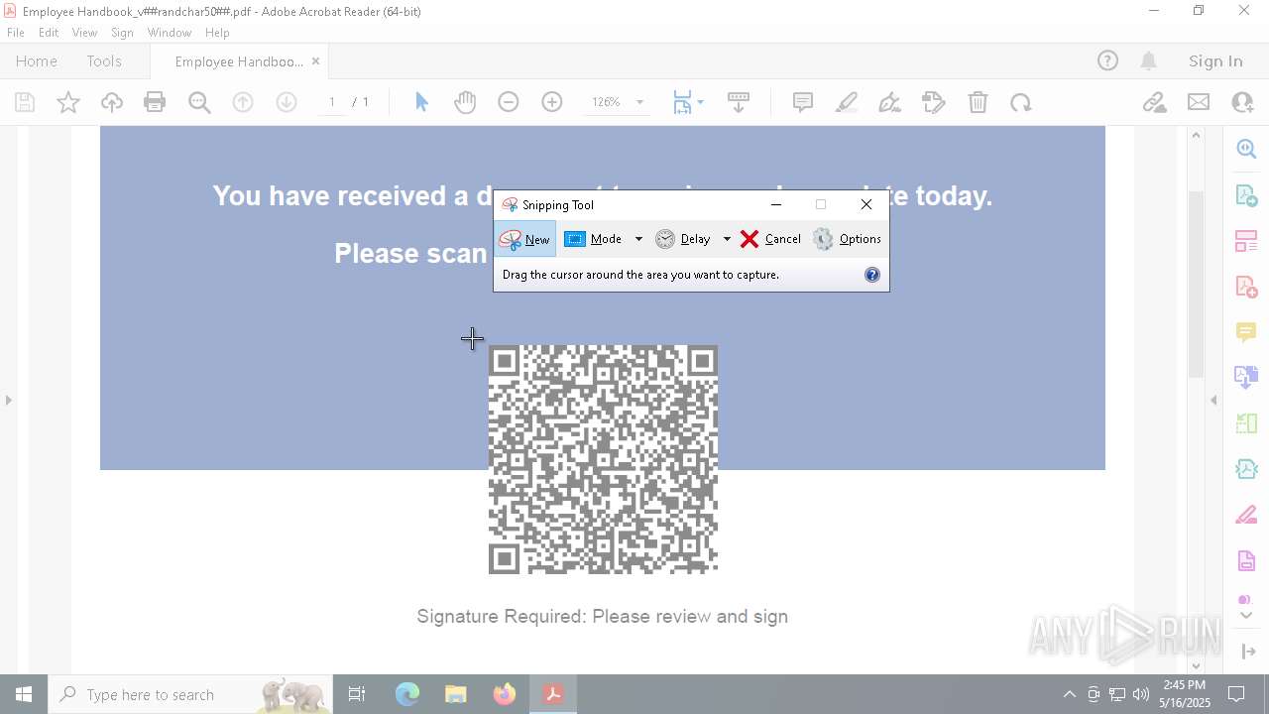Open the Edit menu

pyautogui.click(x=49, y=33)
